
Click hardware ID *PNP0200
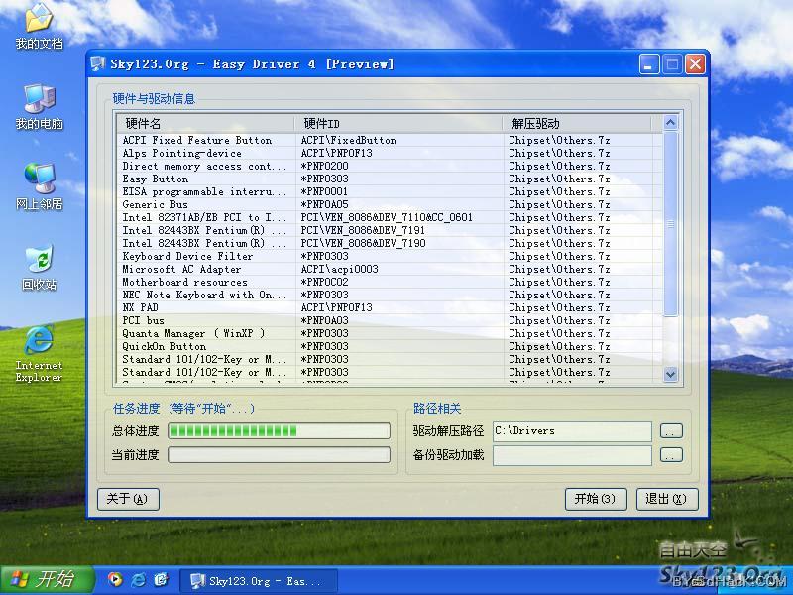click(x=325, y=166)
